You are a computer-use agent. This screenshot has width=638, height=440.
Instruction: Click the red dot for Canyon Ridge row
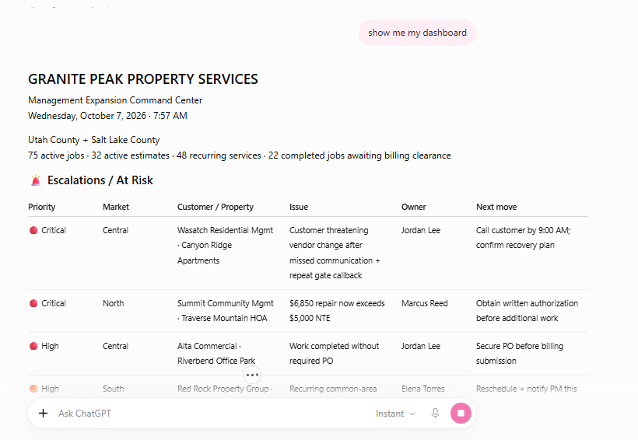[x=33, y=230]
